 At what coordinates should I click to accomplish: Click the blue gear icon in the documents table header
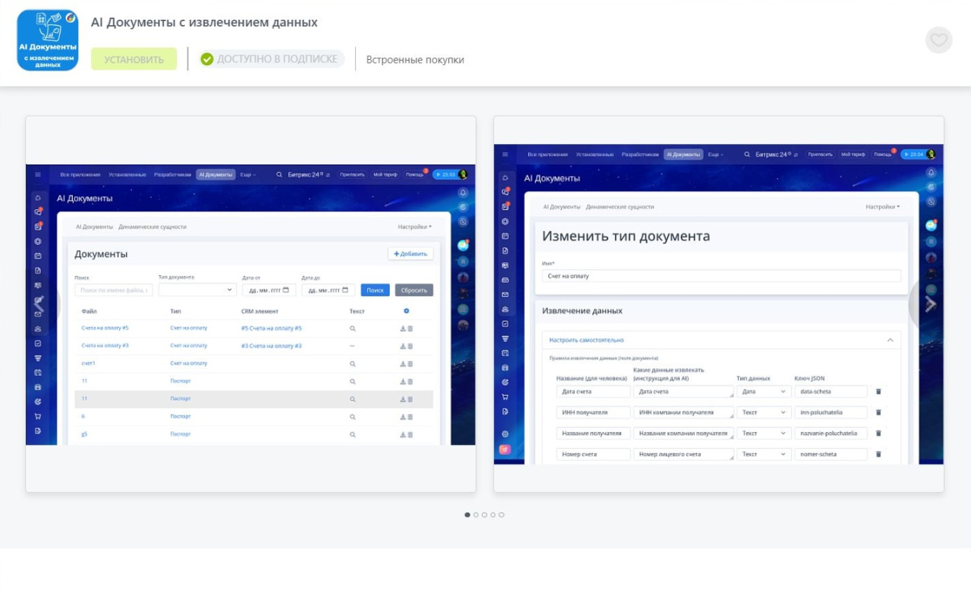(407, 311)
